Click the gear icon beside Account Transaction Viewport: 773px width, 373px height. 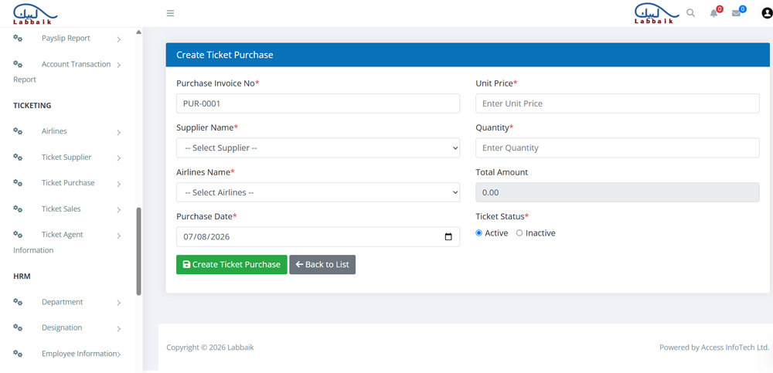pos(18,64)
